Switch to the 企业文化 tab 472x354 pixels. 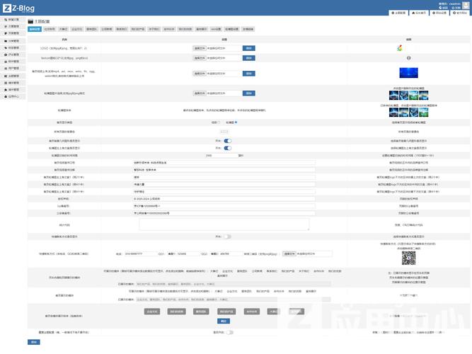(x=76, y=29)
